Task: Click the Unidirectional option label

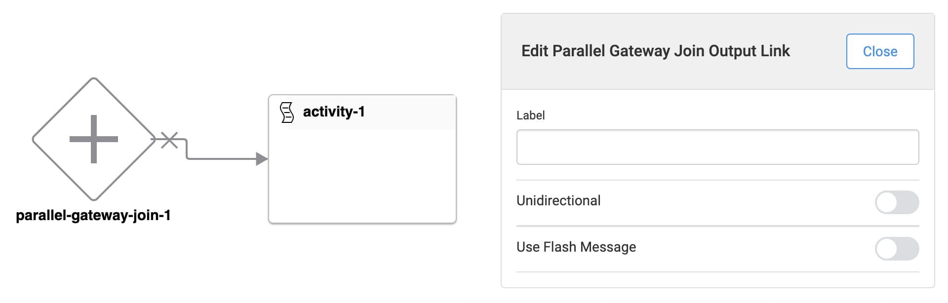Action: click(x=558, y=200)
